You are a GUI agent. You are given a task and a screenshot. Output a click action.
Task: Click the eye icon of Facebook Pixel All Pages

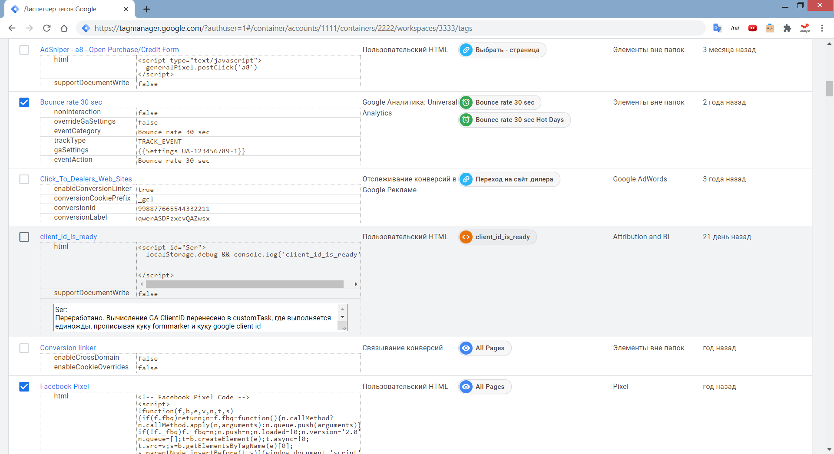pos(466,387)
